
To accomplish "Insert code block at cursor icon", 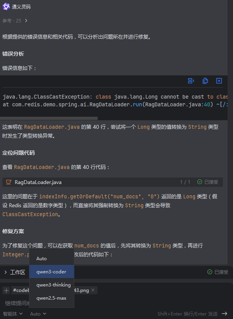I will pos(191,81).
